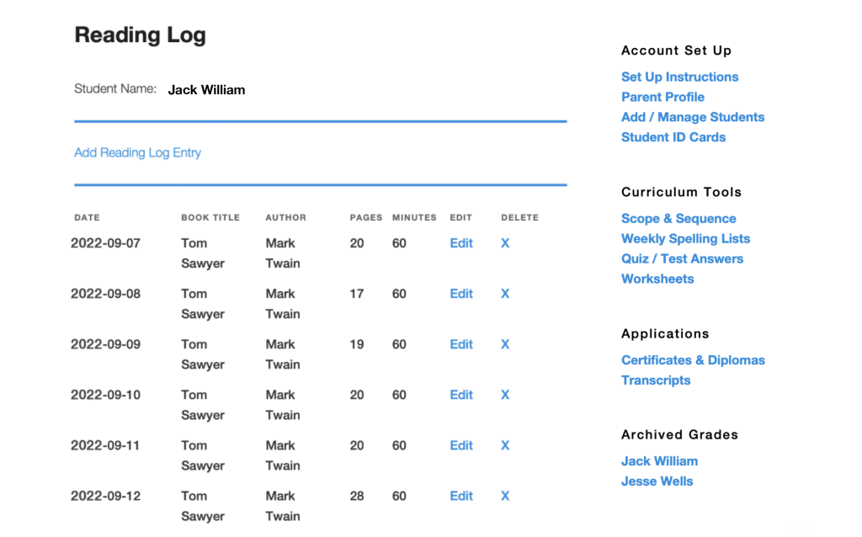
Task: Open the Worksheets page
Action: pyautogui.click(x=657, y=279)
